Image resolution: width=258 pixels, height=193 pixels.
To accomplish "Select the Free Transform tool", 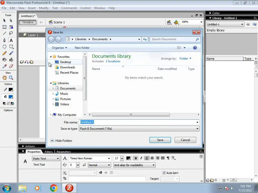I will pos(5,27).
